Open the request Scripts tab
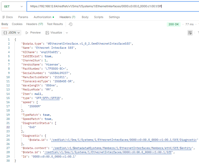Screen dimensions: 199x165 99,17
